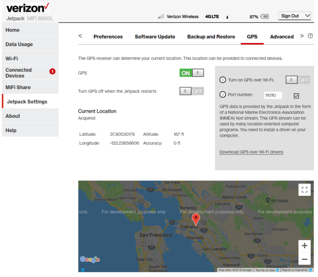Image resolution: width=318 pixels, height=277 pixels.
Task: Click the help question mark icon
Action: (x=311, y=36)
